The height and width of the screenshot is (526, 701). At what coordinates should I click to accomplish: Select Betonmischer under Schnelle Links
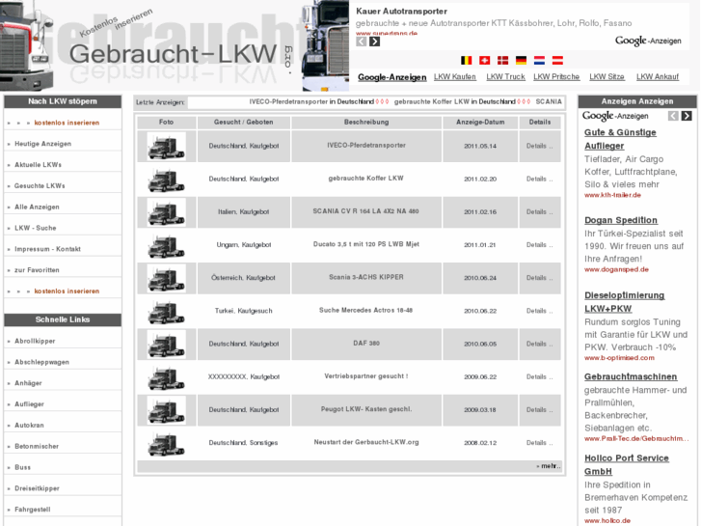37,446
